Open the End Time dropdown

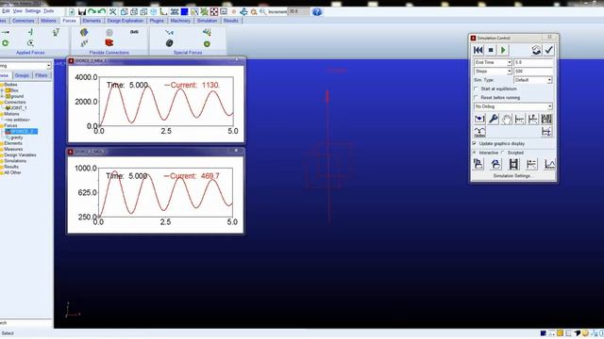coord(509,62)
